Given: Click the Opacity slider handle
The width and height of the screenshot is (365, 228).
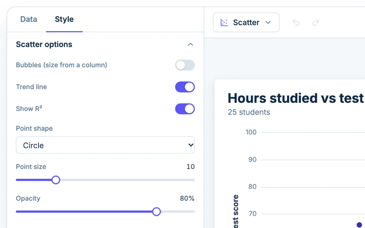Looking at the screenshot, I should 156,212.
